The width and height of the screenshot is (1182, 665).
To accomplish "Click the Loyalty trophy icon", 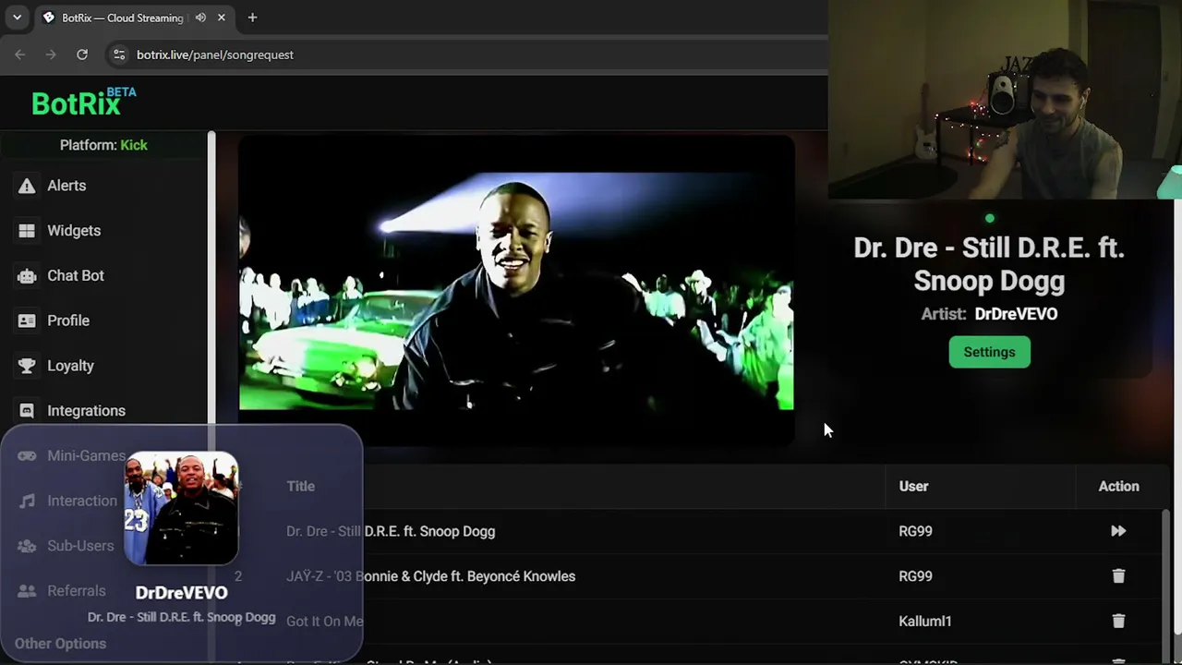I will click(27, 366).
